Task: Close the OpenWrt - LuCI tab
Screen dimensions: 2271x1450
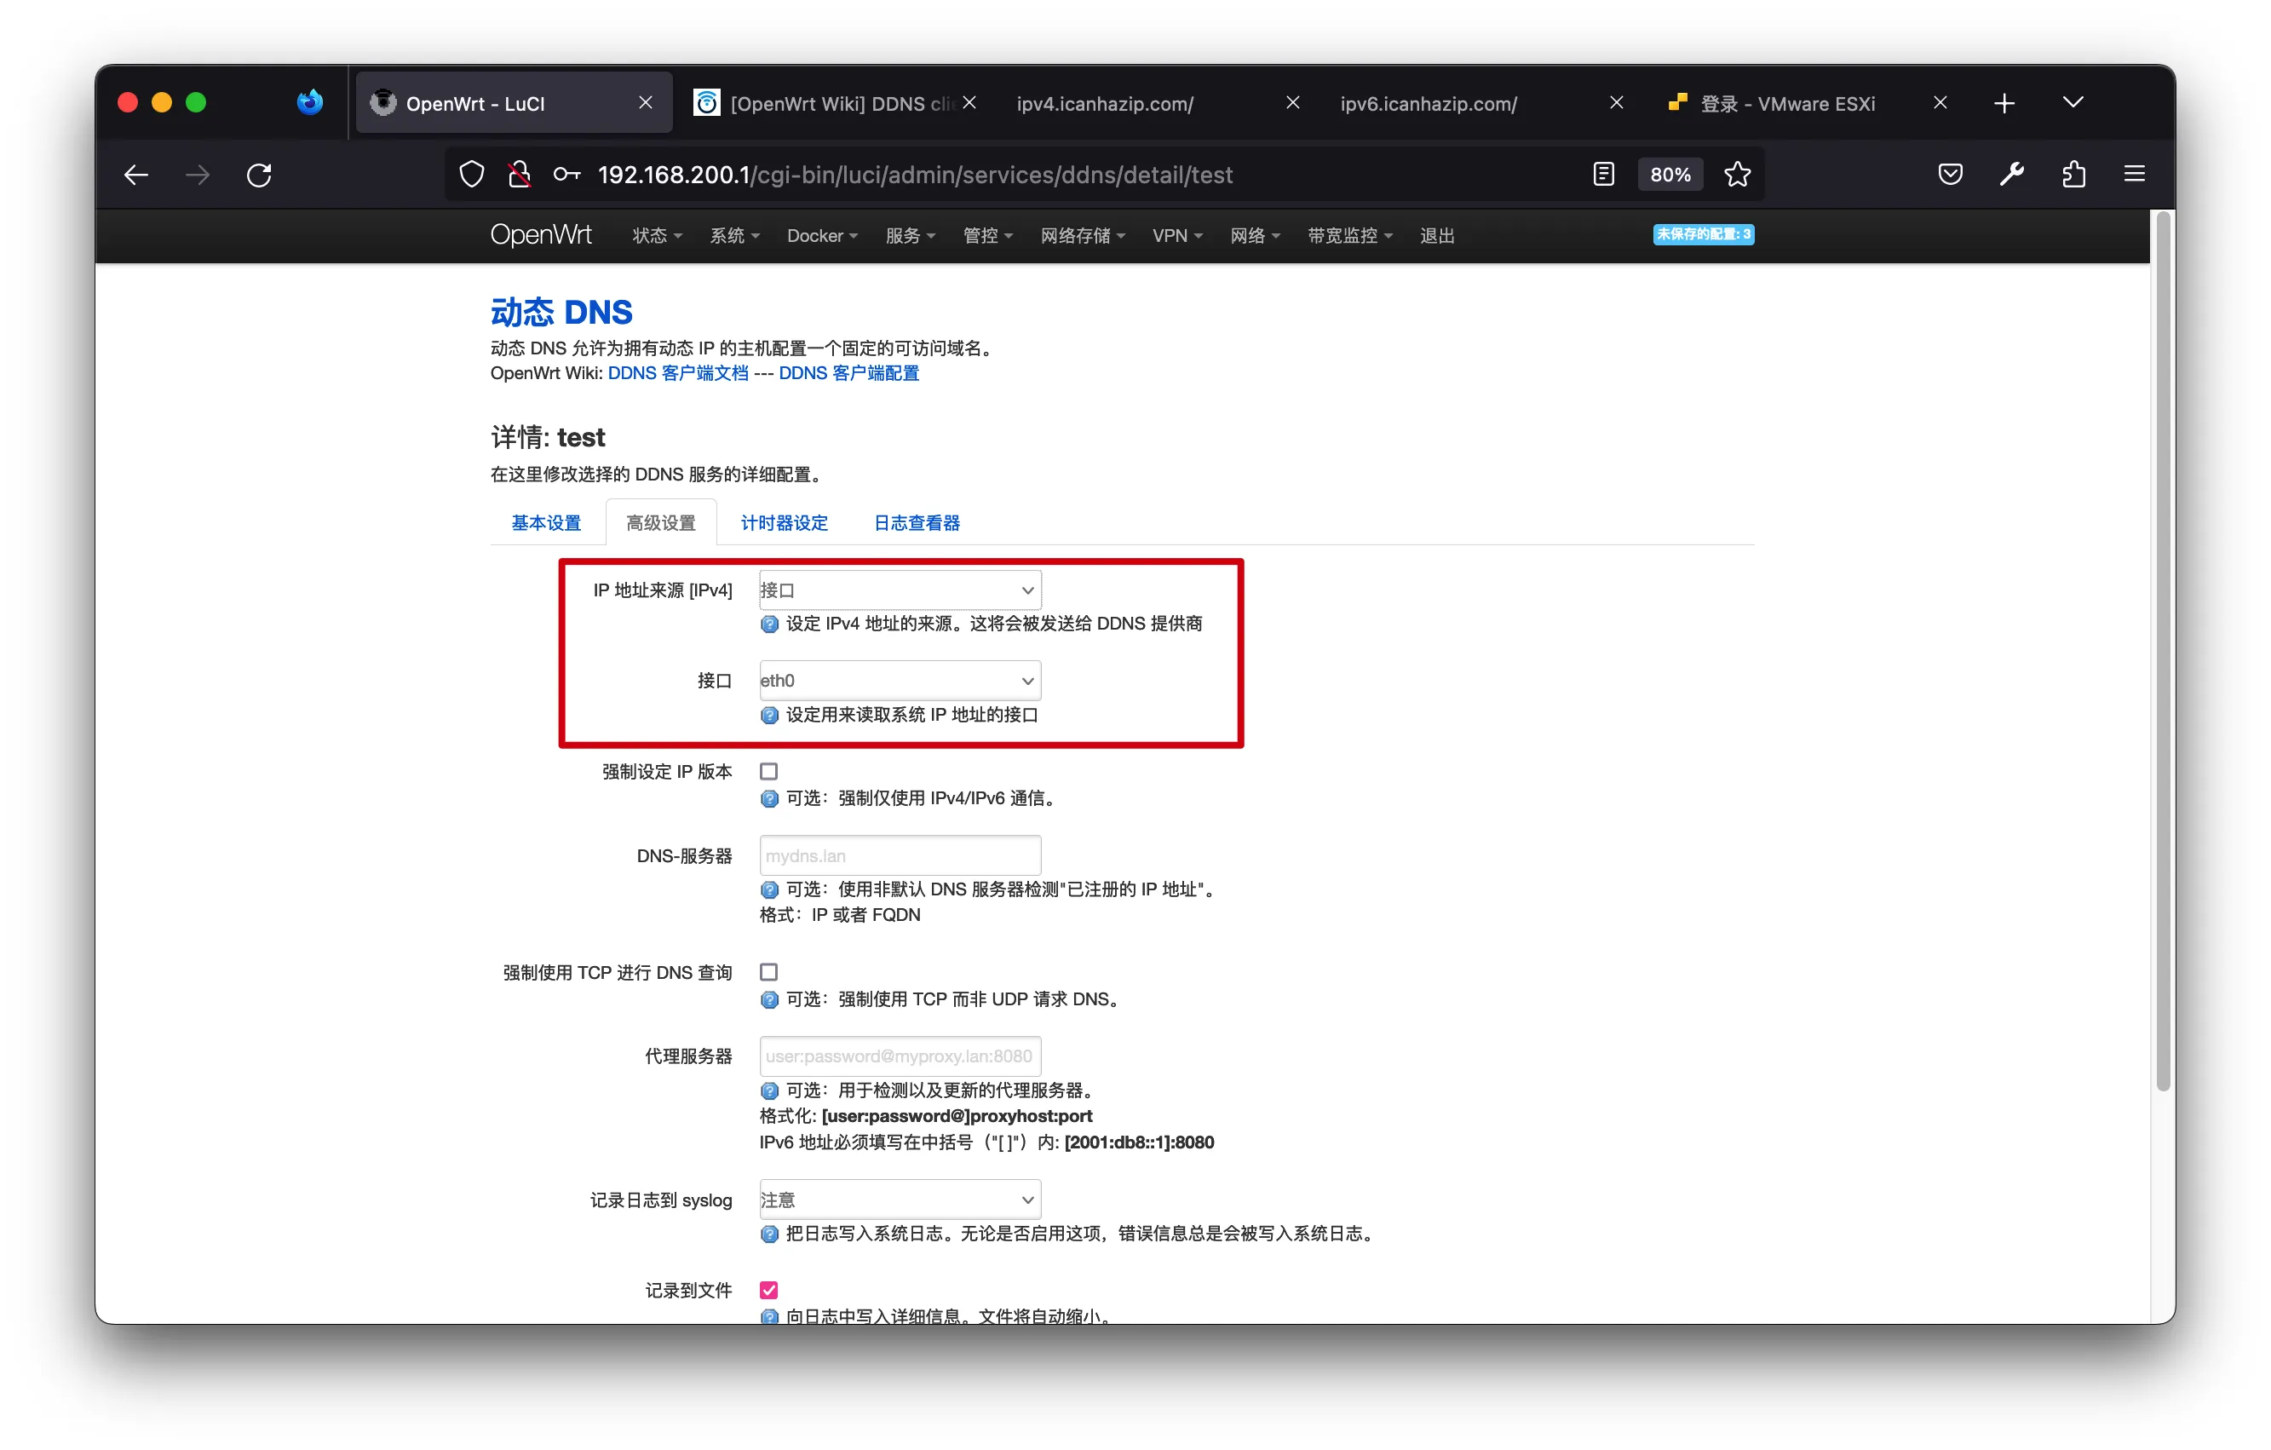Action: click(645, 103)
